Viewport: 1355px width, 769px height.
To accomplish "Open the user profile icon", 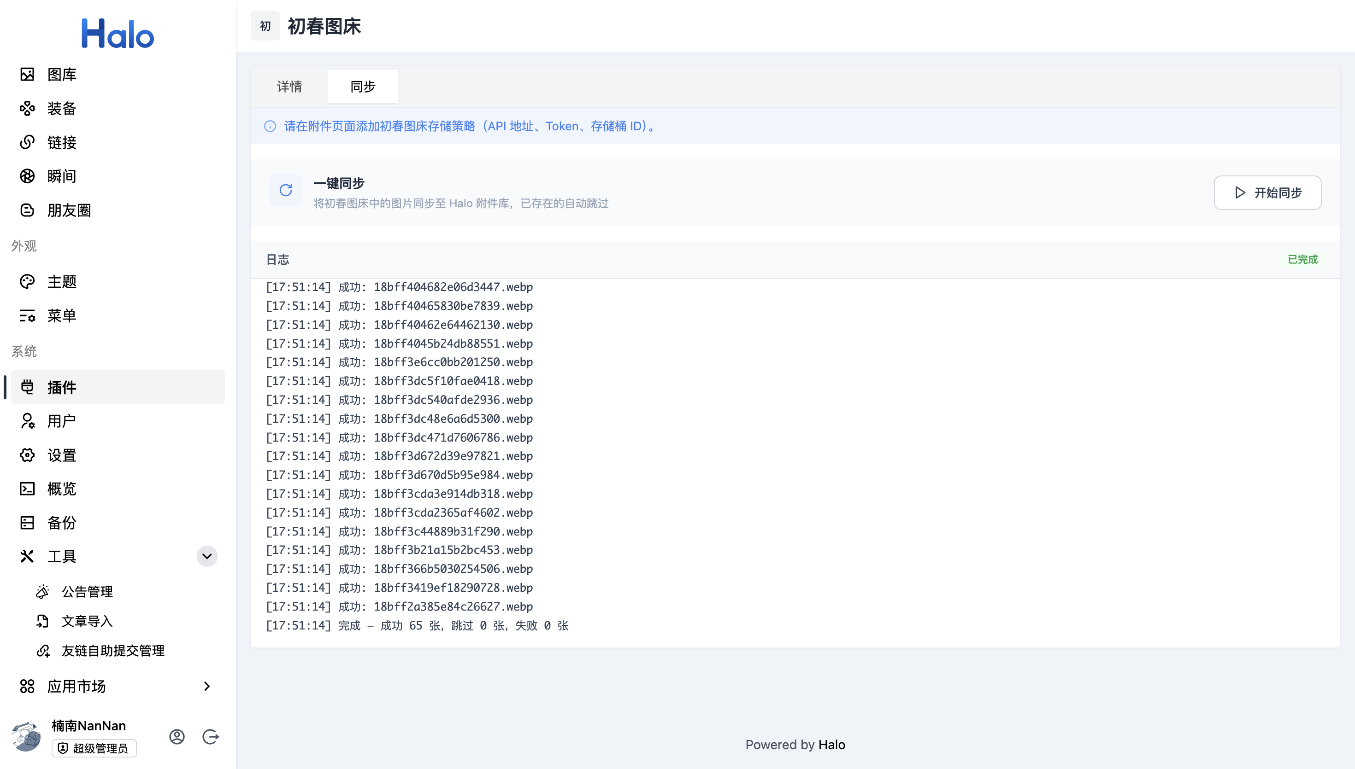I will pyautogui.click(x=177, y=737).
